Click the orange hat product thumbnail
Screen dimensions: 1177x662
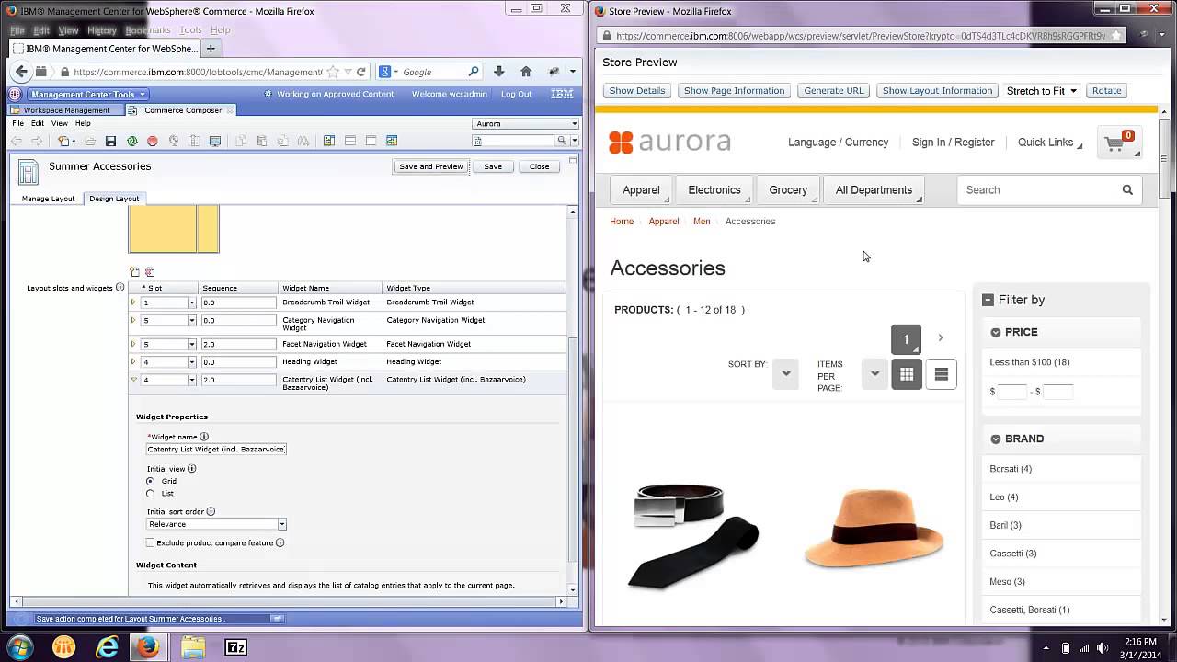[874, 528]
